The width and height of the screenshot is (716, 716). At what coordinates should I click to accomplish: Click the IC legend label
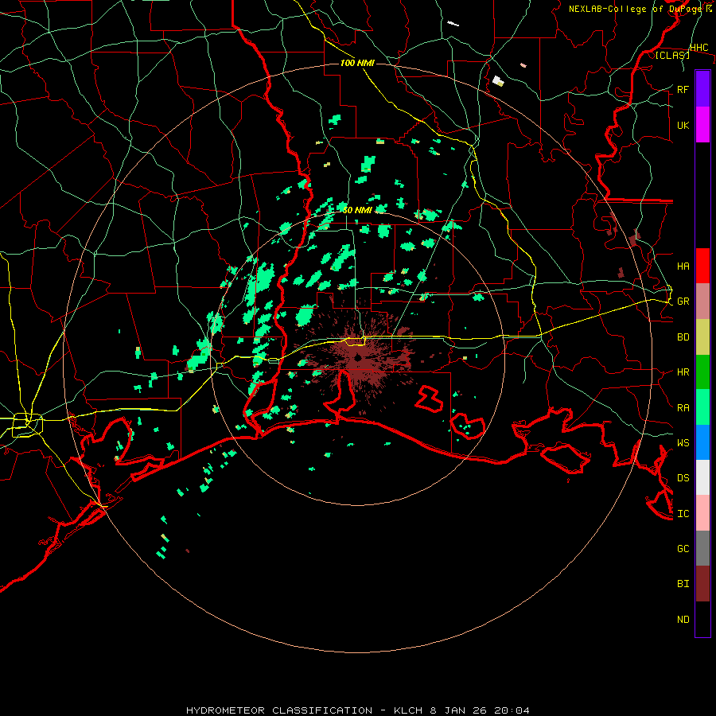(x=683, y=514)
